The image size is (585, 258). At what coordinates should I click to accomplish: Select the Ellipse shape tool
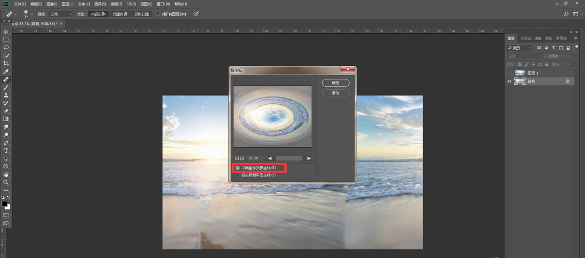point(6,166)
